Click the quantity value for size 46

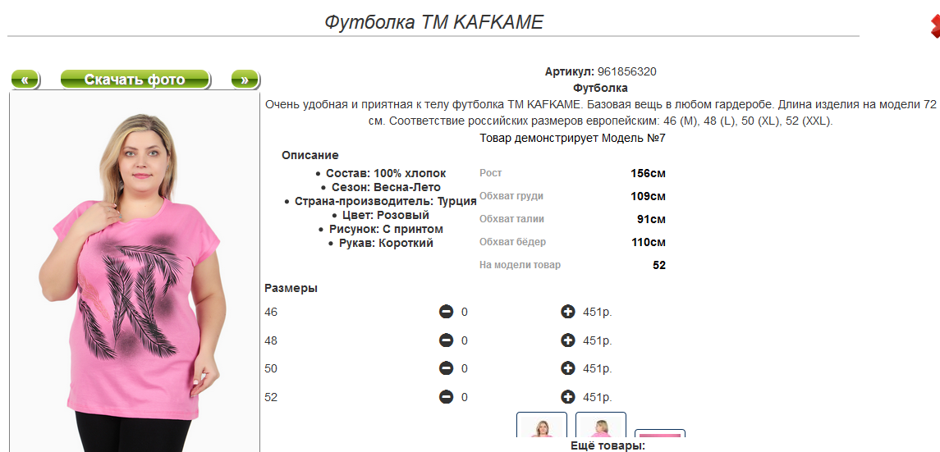(x=465, y=312)
